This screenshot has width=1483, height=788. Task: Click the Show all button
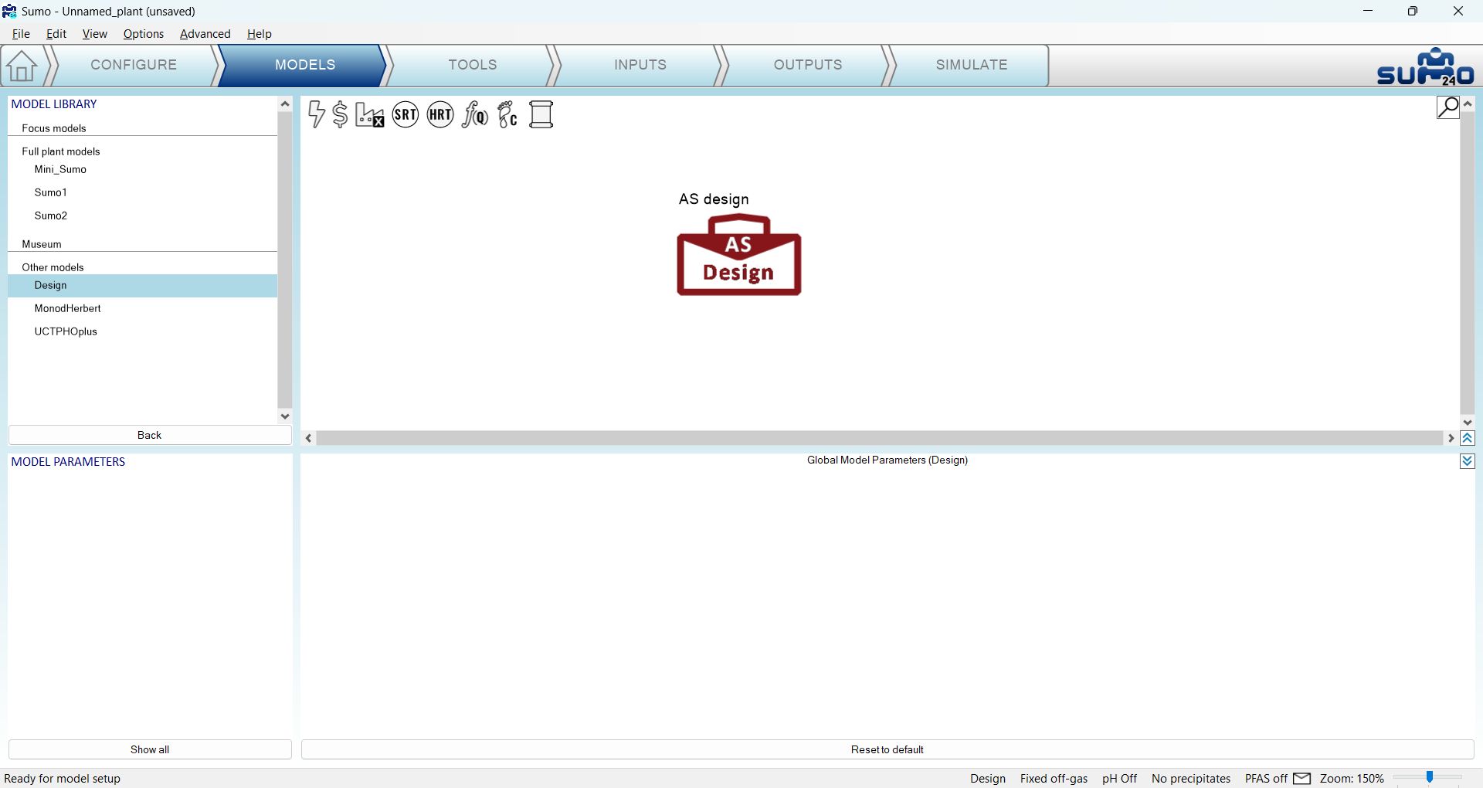[x=150, y=749]
